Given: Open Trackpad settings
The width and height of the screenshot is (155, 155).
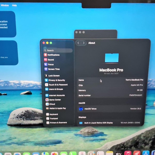Looking at the screenshot, I should (x=52, y=119).
